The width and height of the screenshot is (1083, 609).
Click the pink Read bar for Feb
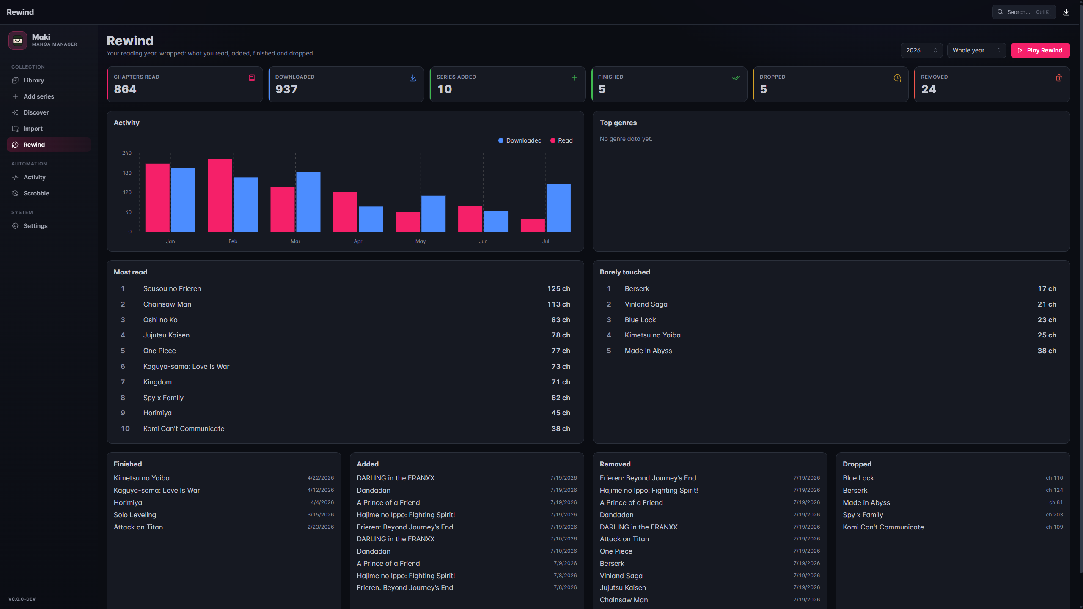point(220,195)
